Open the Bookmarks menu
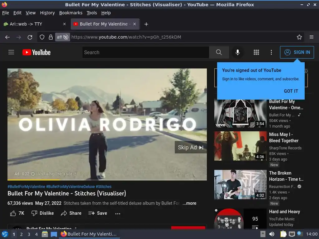Image resolution: width=319 pixels, height=239 pixels. pyautogui.click(x=71, y=13)
